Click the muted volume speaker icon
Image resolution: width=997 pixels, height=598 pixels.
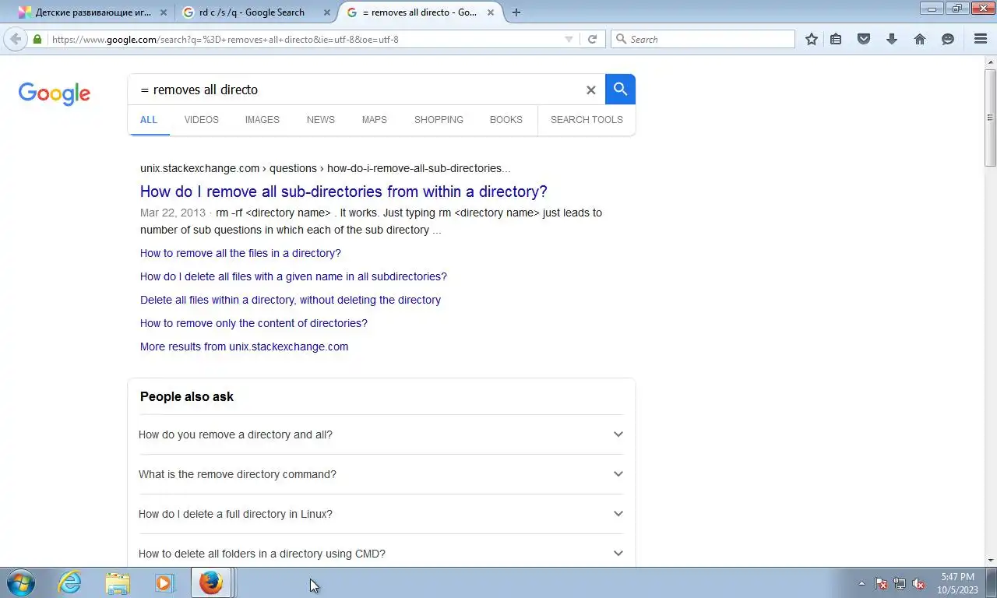(x=918, y=583)
